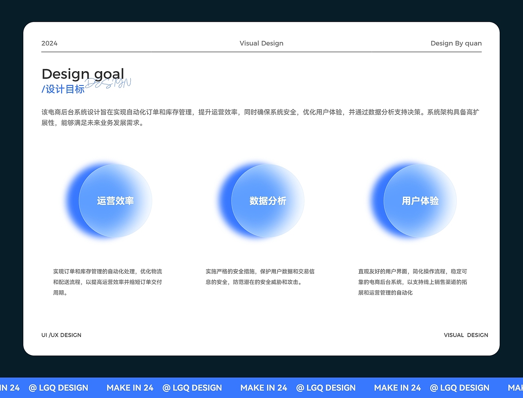
Task: Click the "/设计目标" subtitle
Action: [63, 89]
